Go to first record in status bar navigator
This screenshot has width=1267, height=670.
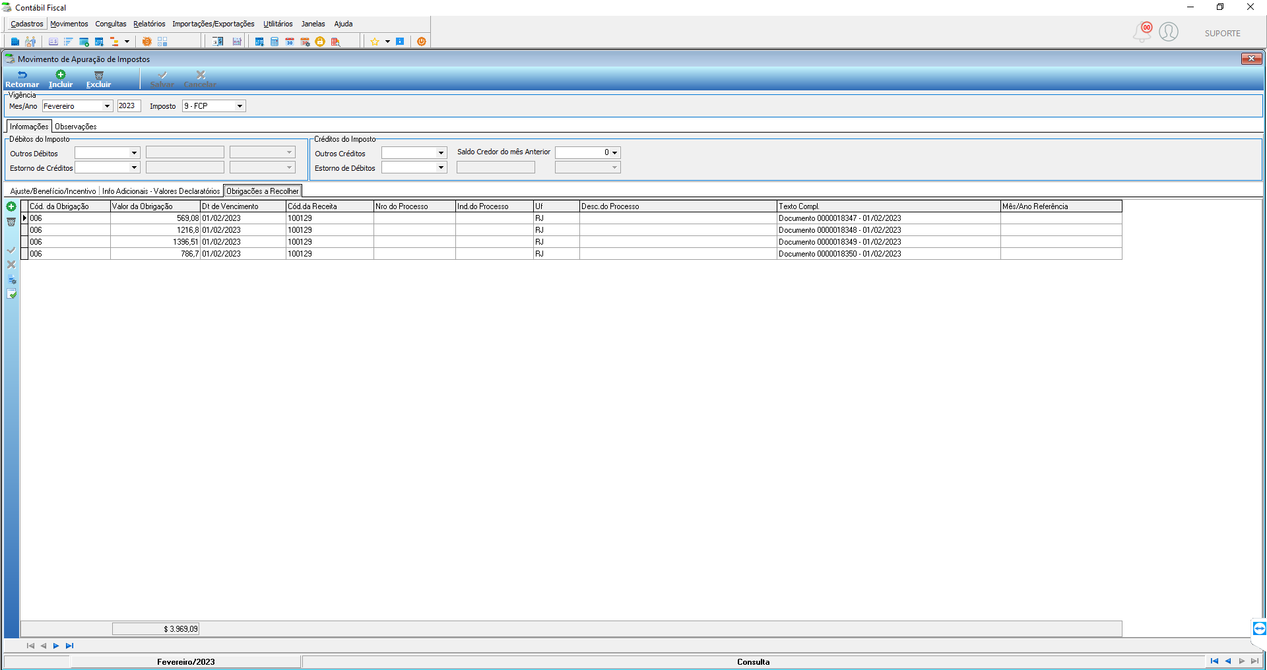pyautogui.click(x=1214, y=661)
